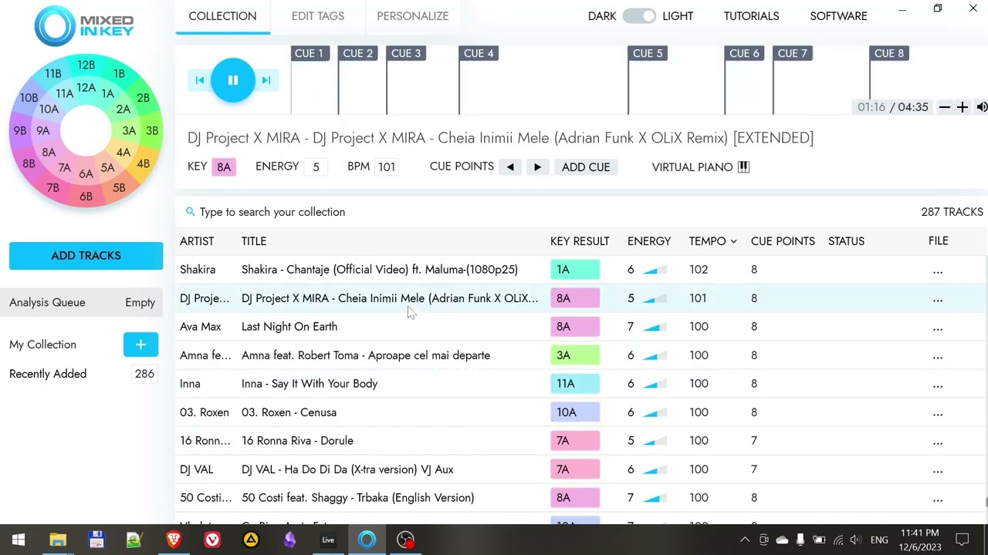The image size is (988, 555).
Task: Open file options for Inna track
Action: pyautogui.click(x=938, y=384)
